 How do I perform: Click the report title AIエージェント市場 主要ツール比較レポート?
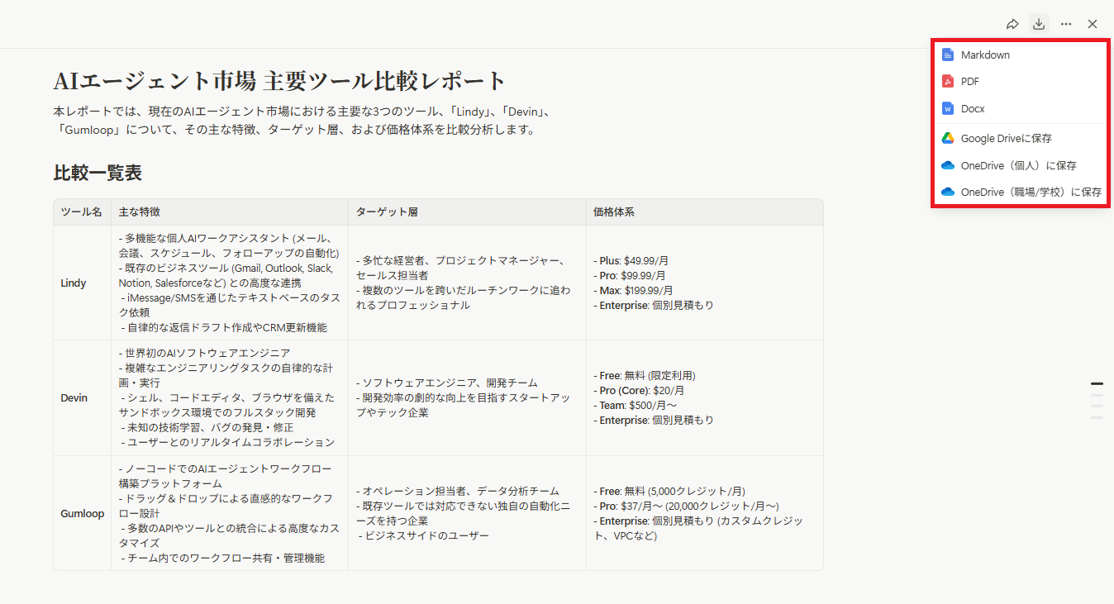click(x=279, y=81)
